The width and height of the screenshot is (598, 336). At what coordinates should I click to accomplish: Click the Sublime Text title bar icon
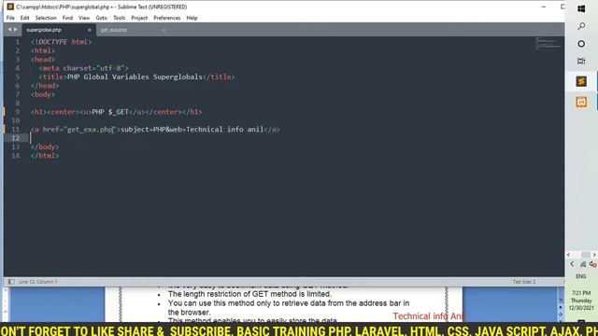(x=10, y=7)
